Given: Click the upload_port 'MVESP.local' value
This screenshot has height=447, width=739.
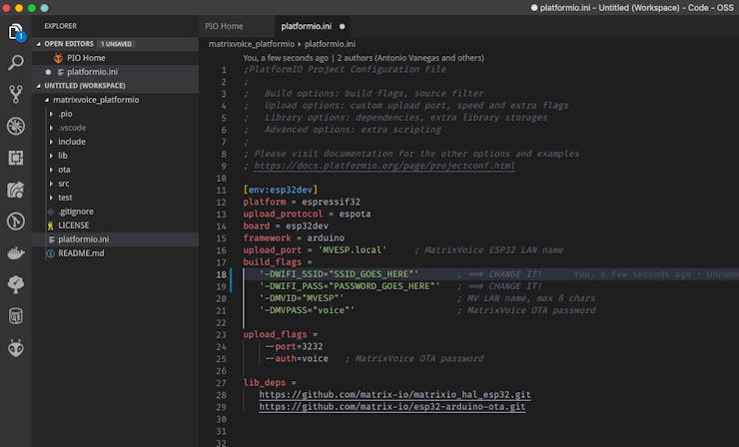Looking at the screenshot, I should (x=353, y=250).
